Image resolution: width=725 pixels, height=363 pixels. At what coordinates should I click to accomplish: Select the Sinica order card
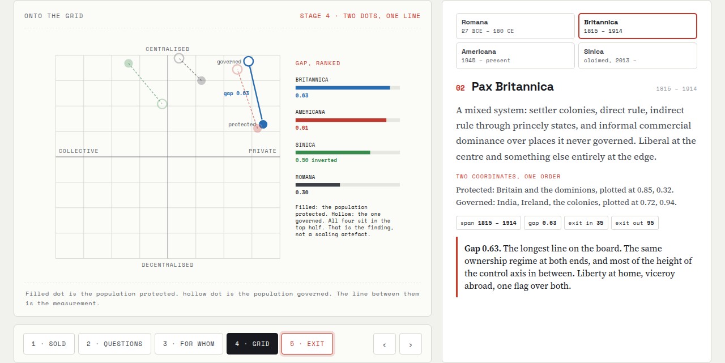(x=637, y=55)
